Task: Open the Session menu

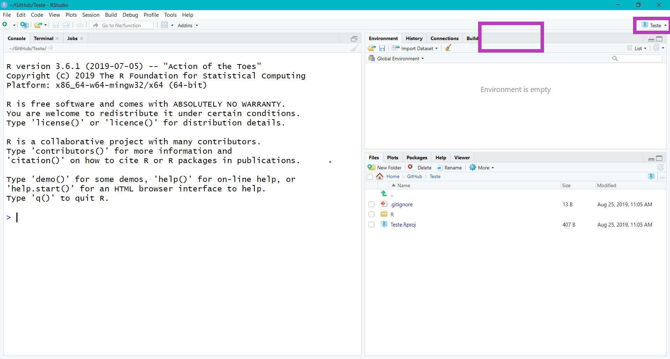Action: pos(91,15)
